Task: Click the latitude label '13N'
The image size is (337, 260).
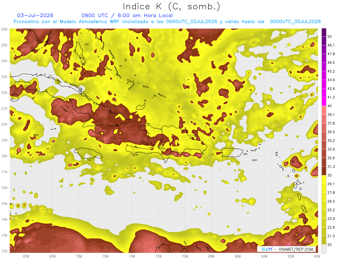Action: tap(4, 235)
